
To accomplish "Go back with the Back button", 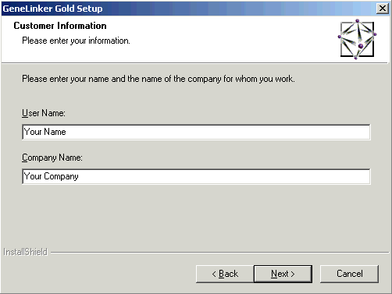I will click(x=225, y=274).
